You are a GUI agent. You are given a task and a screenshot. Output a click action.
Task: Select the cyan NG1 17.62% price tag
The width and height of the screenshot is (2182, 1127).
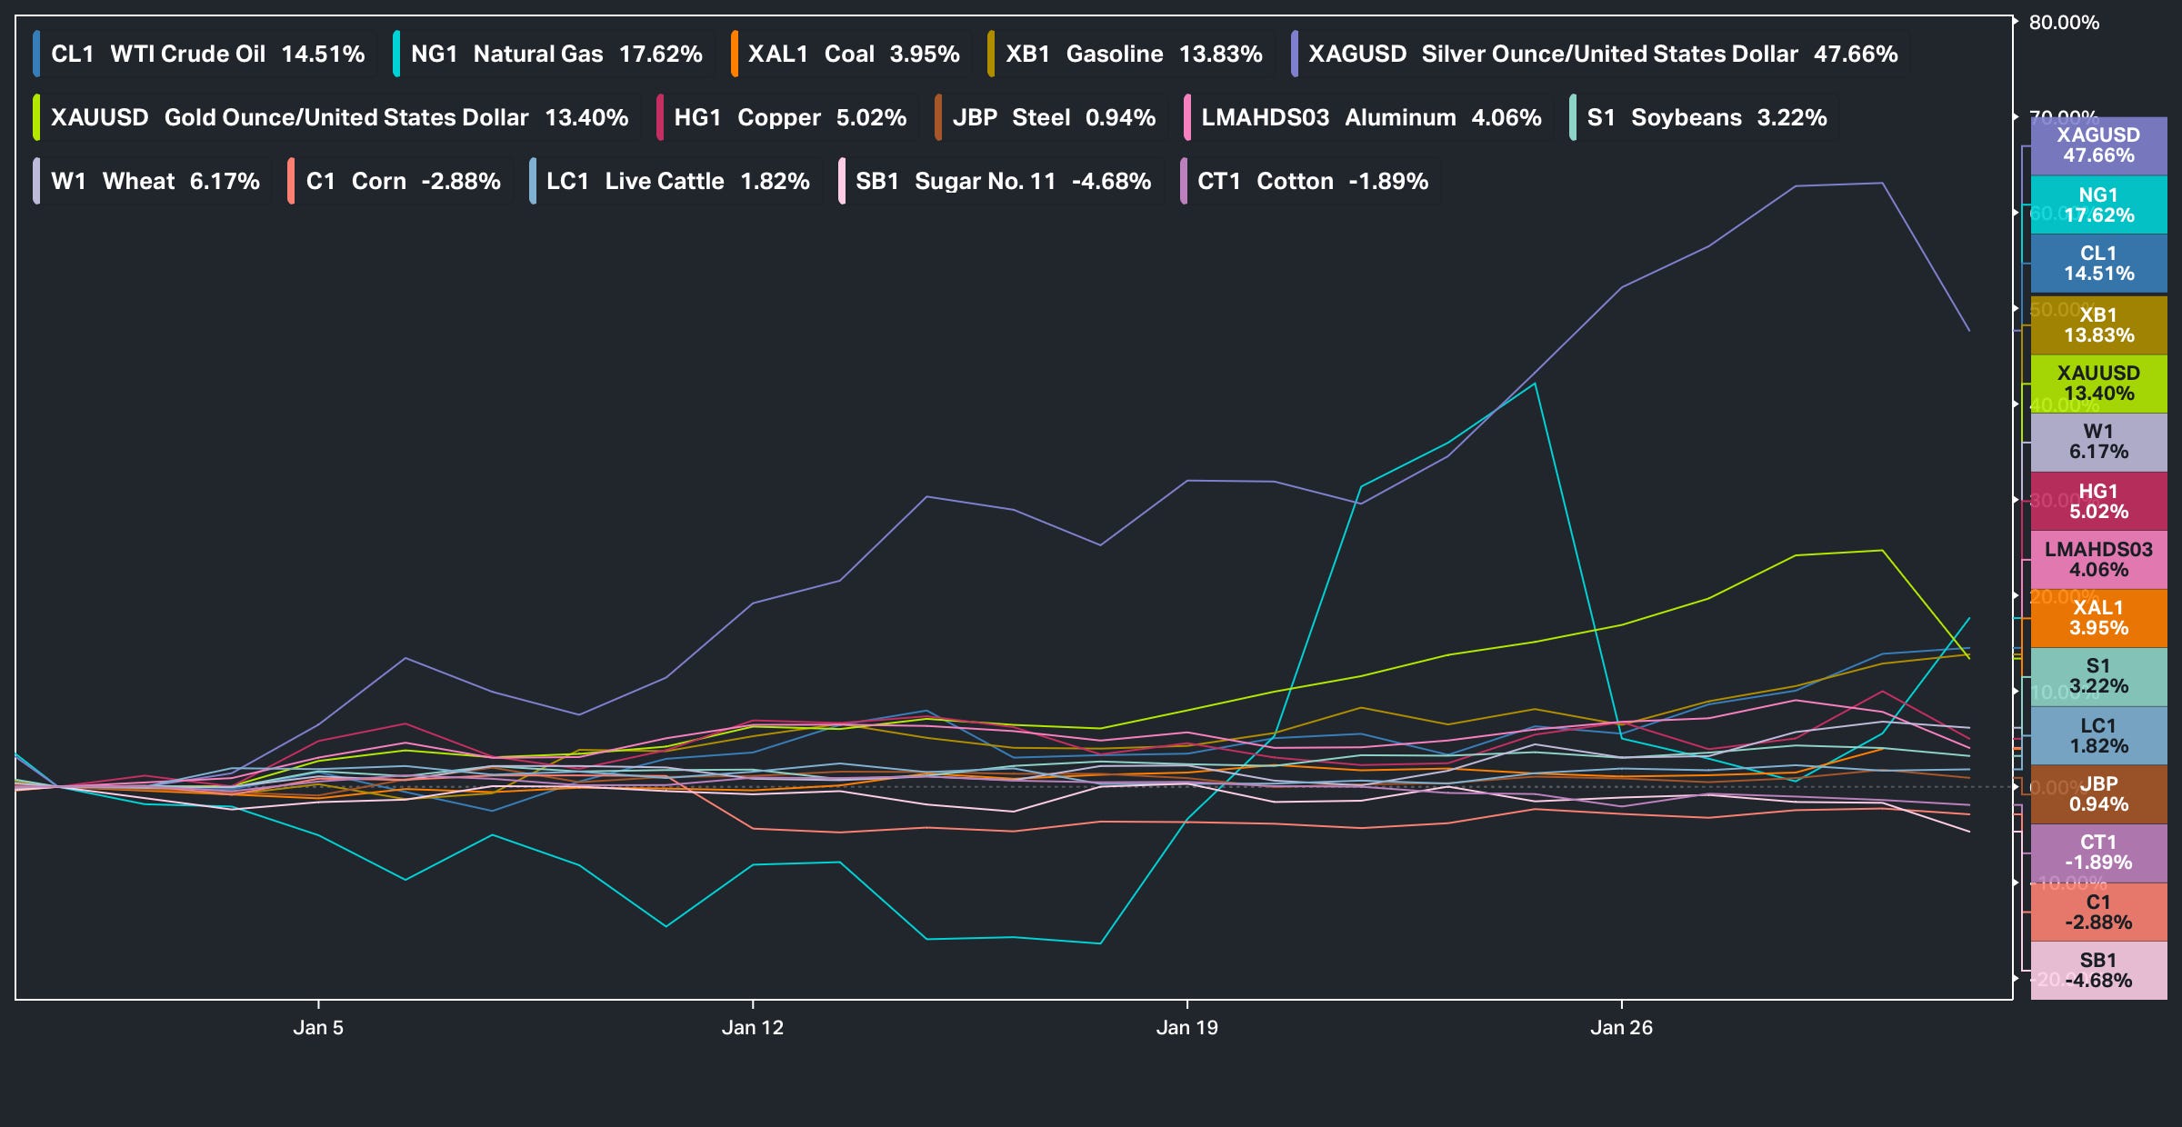(x=2098, y=205)
